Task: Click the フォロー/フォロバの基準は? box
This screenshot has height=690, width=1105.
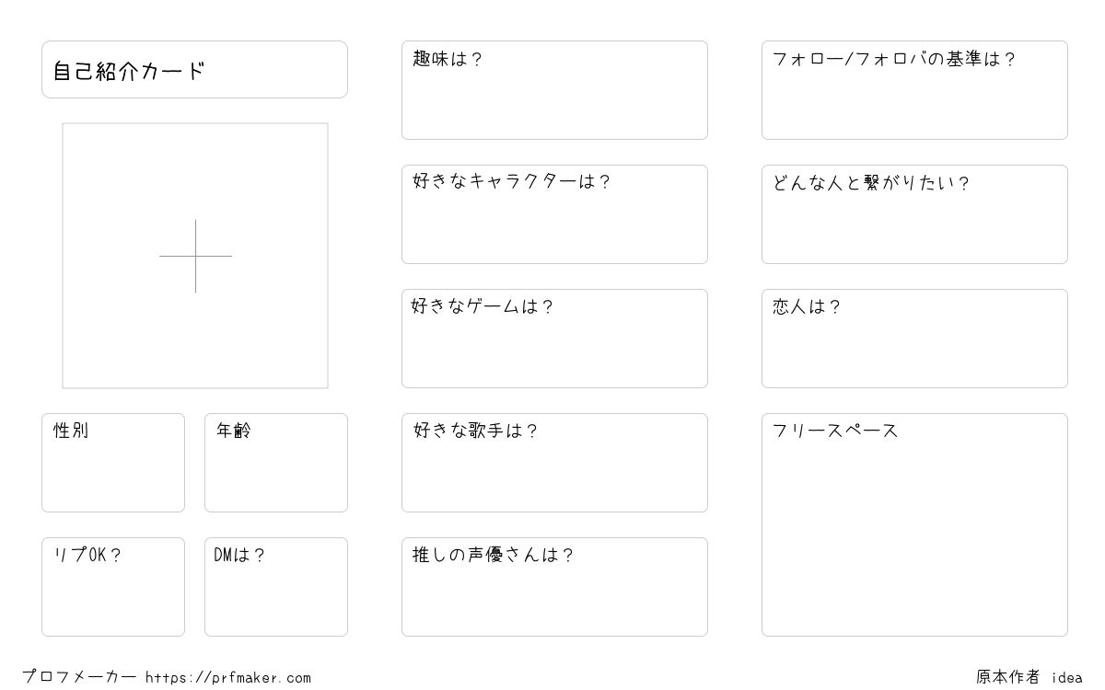Action: click(x=914, y=90)
